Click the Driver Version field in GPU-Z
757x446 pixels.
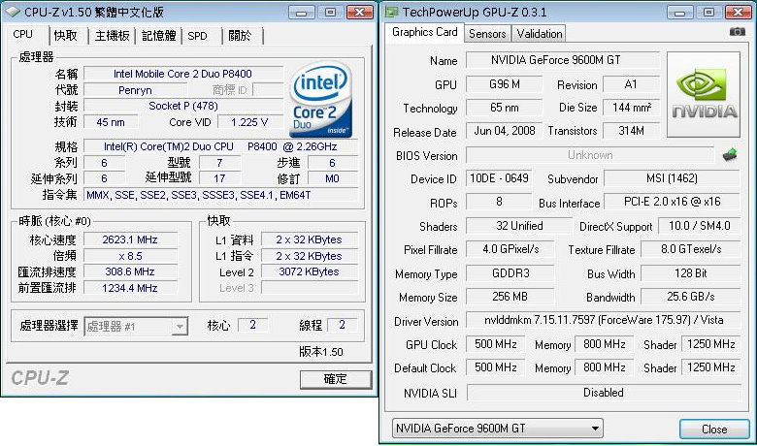(604, 320)
